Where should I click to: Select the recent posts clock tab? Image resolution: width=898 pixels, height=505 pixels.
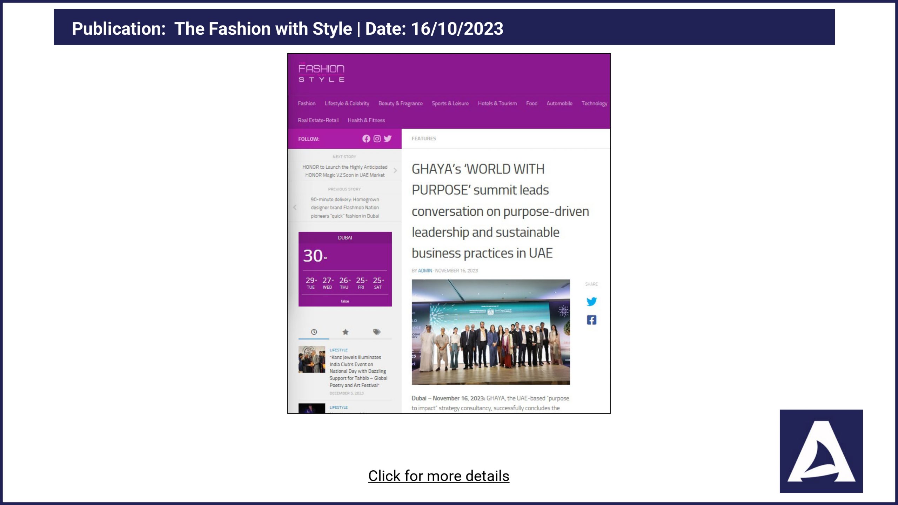pyautogui.click(x=314, y=332)
